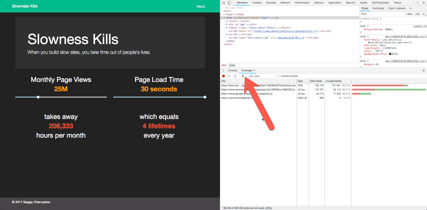Switch to the Elements tab

click(x=242, y=3)
